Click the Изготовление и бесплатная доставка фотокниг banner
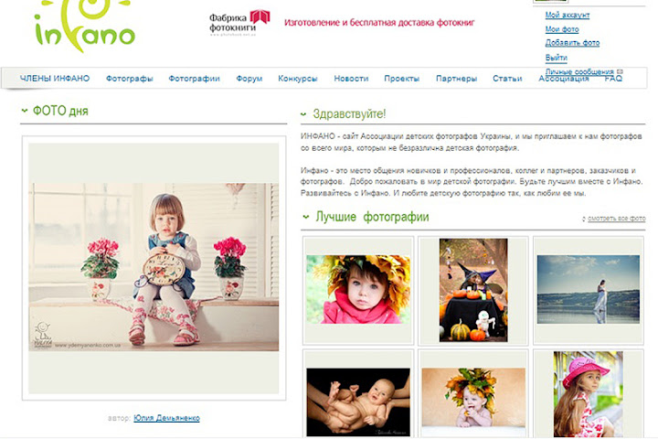Screen dimensions: 658x439 click(x=379, y=23)
